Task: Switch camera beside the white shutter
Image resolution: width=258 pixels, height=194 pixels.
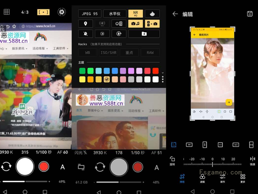Action: click(x=6, y=166)
